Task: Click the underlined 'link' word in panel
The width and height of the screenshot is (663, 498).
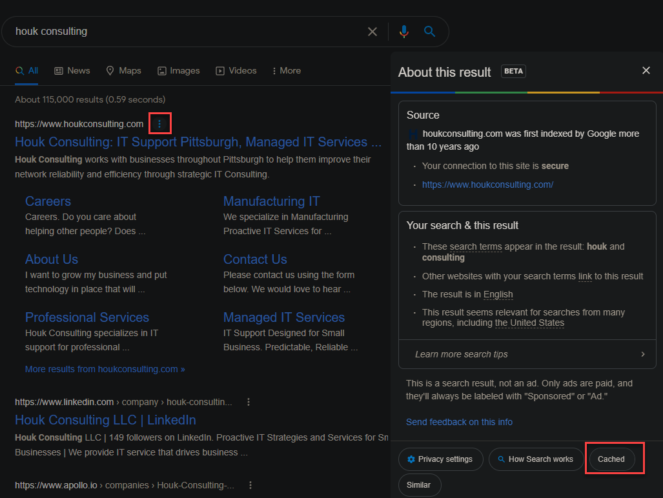Action: (585, 276)
